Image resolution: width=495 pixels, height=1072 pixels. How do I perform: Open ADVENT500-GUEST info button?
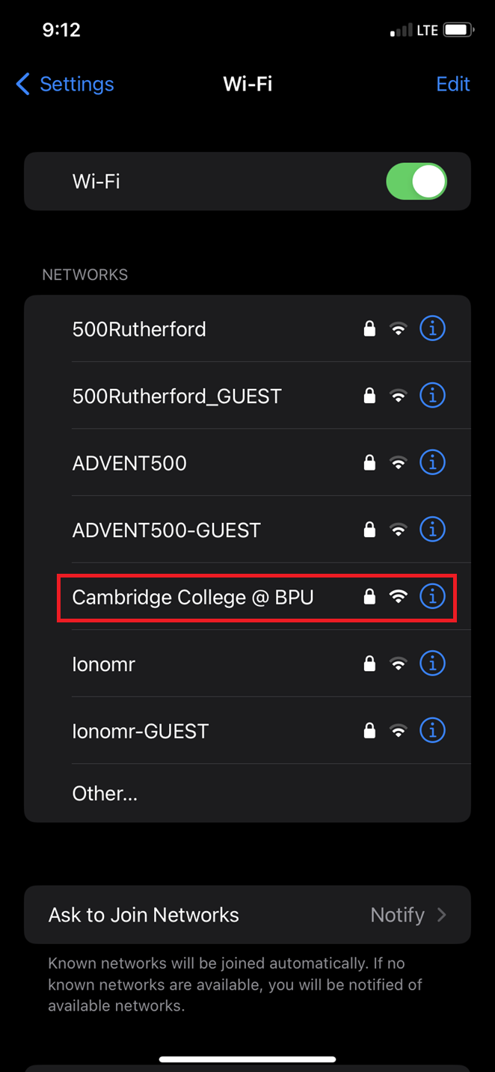[432, 530]
